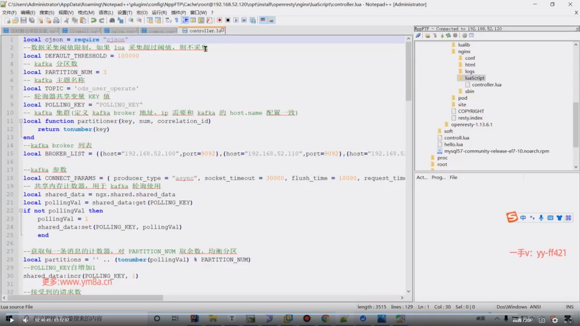Click the INS insert mode indicator
Image resolution: width=580 pixels, height=326 pixels.
[569, 307]
